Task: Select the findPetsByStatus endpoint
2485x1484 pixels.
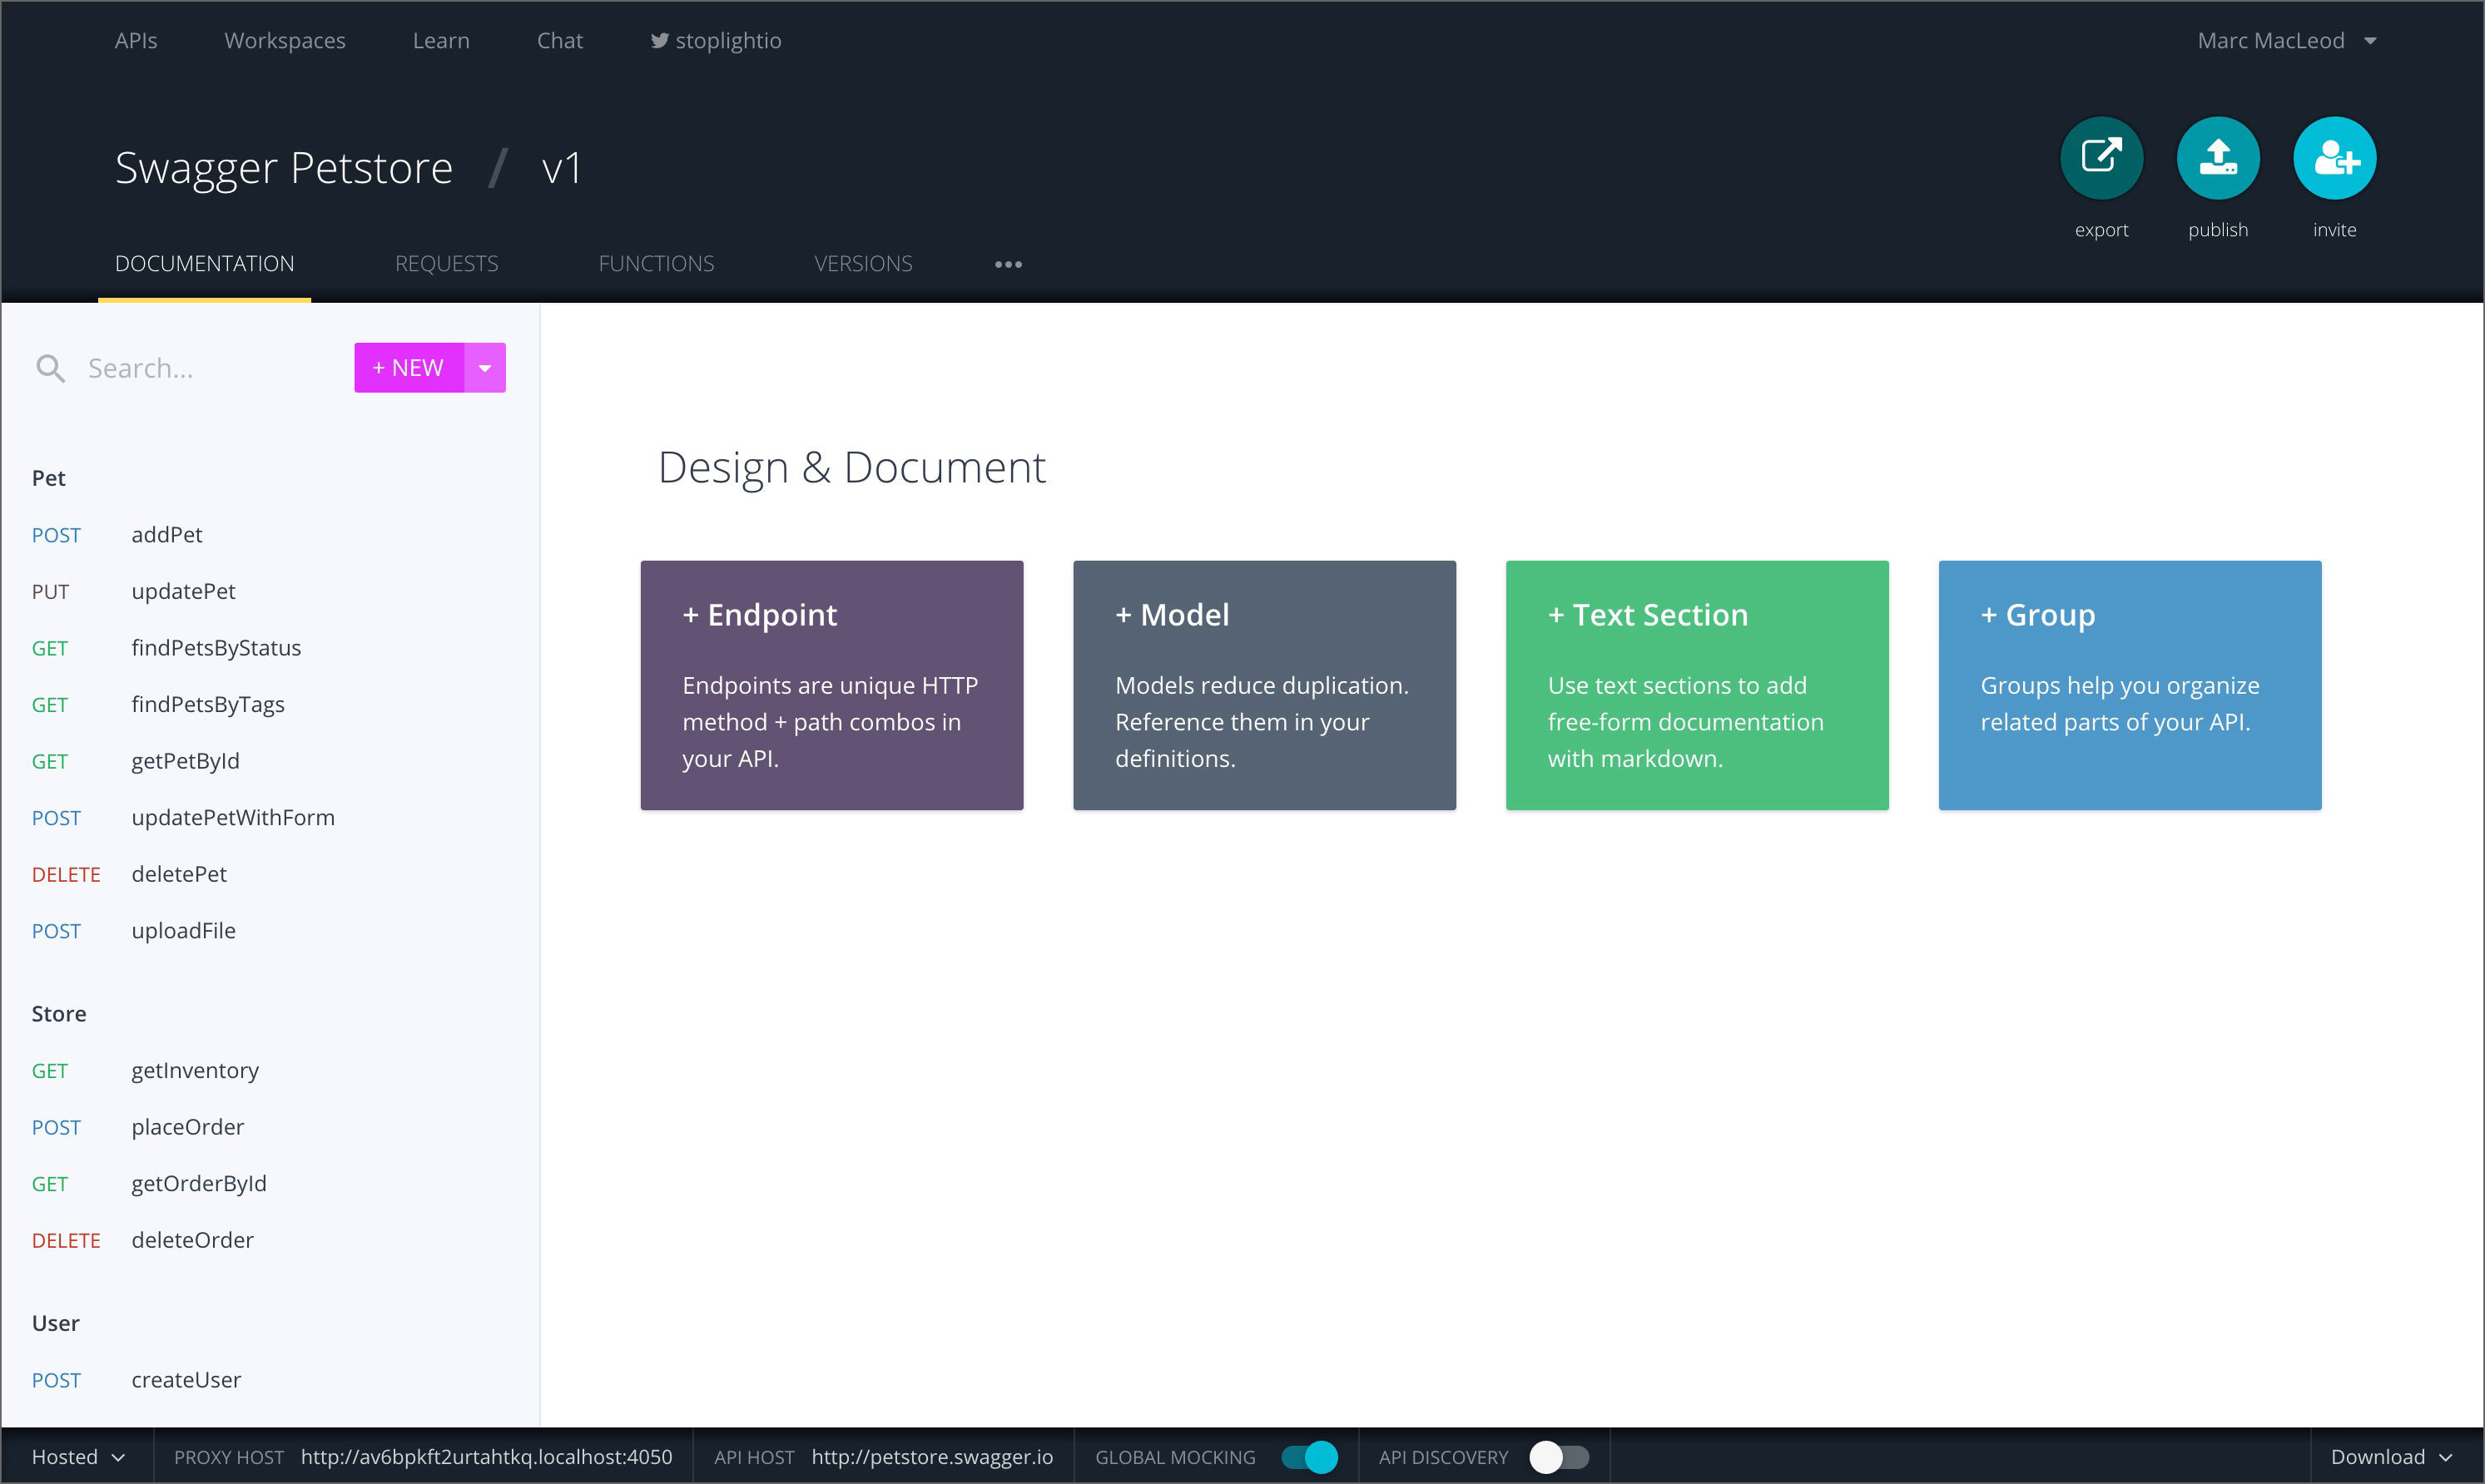Action: [216, 648]
